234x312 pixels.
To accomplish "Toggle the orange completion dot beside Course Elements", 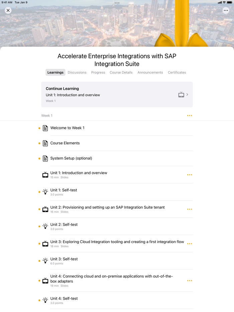I will [39, 143].
